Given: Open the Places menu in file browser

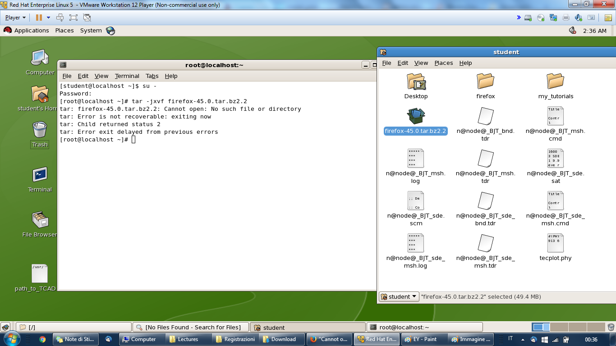Looking at the screenshot, I should [443, 63].
